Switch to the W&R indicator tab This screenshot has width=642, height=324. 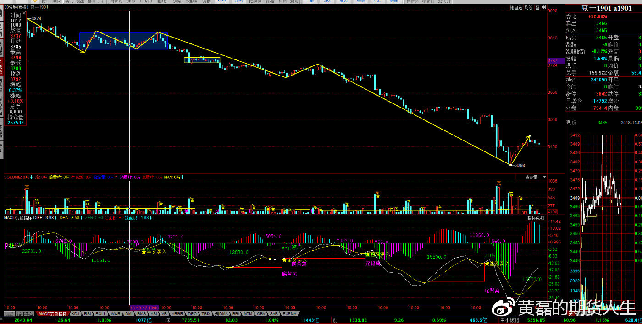[116, 314]
